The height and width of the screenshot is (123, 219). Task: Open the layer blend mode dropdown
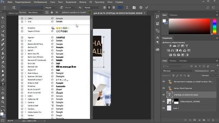(178, 71)
